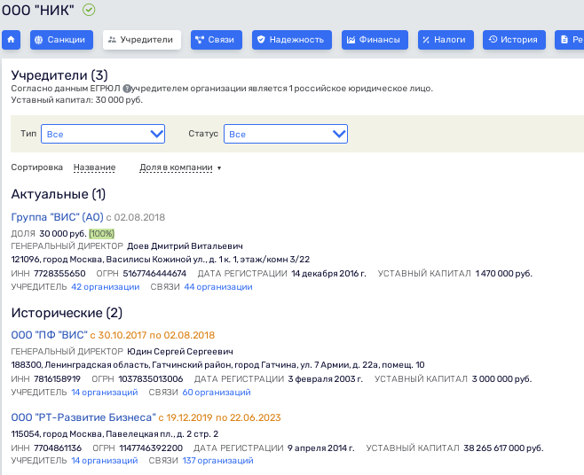Viewport: 584px width, 475px height.
Task: Go to the Финансы tab
Action: click(375, 39)
